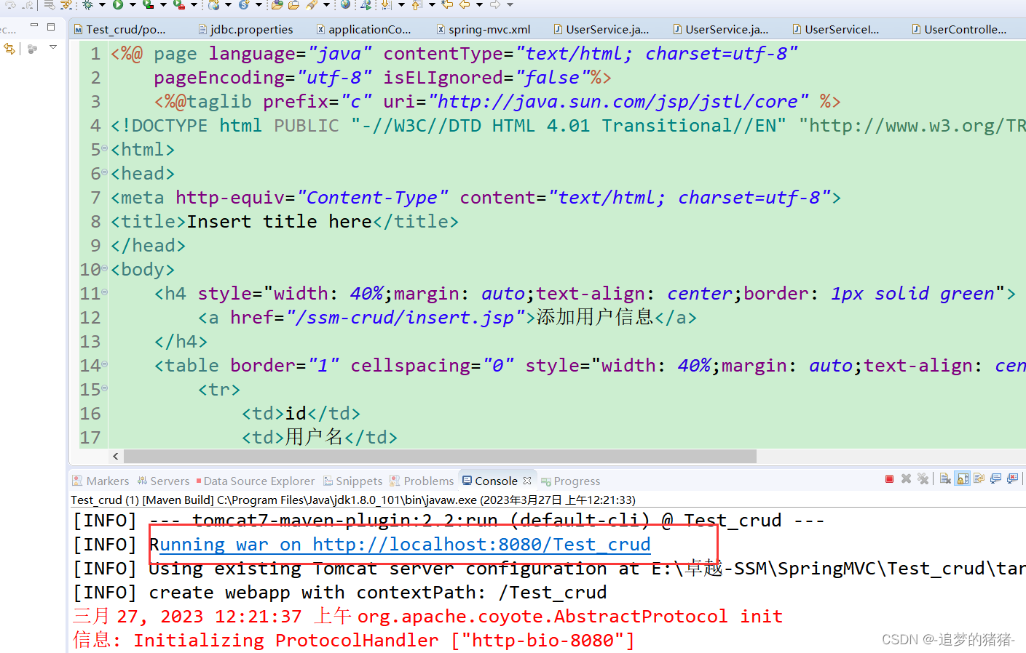The image size is (1026, 653).
Task: Open the Markers view tab
Action: [100, 481]
